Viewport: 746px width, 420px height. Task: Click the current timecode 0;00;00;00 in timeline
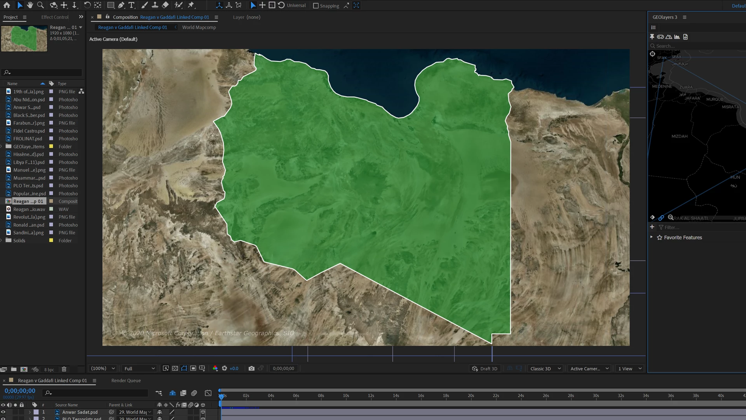point(20,391)
